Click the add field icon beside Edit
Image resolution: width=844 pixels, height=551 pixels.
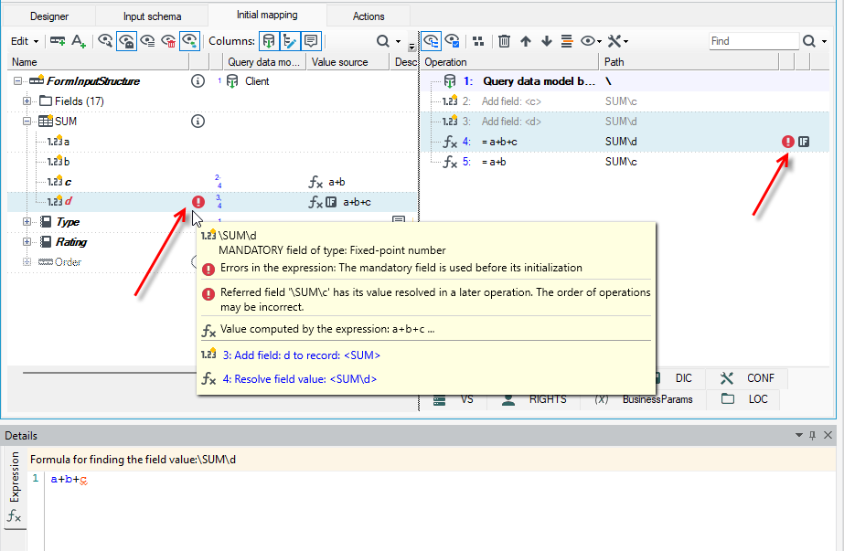[57, 41]
